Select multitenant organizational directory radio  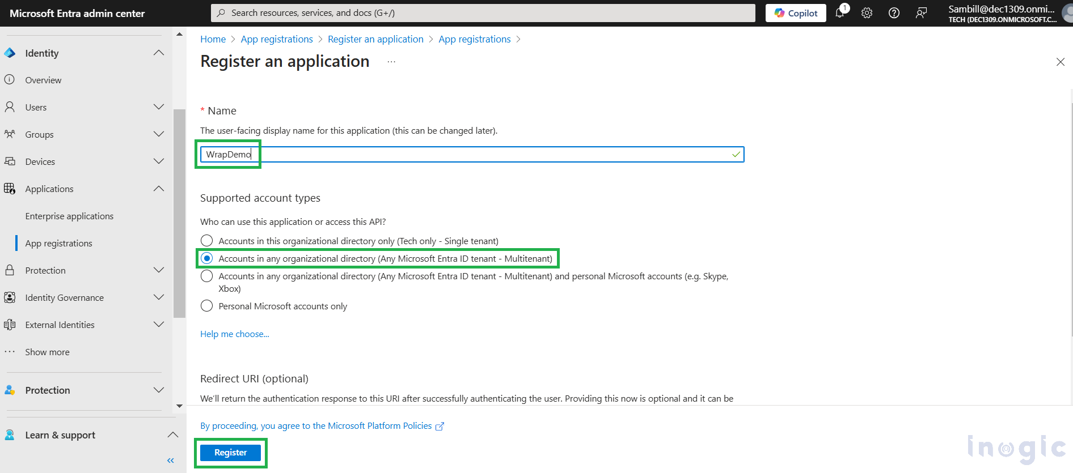pos(207,258)
